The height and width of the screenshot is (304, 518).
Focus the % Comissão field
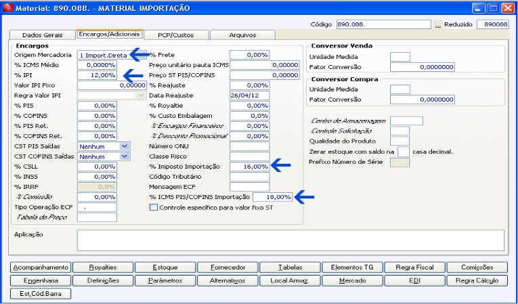pyautogui.click(x=97, y=197)
